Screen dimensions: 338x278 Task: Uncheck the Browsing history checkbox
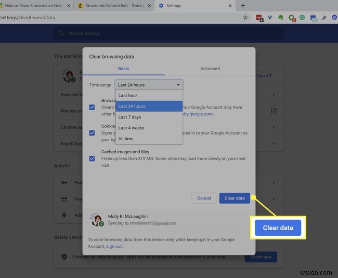[x=92, y=107]
